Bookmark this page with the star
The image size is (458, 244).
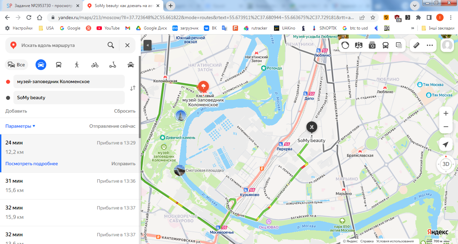point(373,17)
